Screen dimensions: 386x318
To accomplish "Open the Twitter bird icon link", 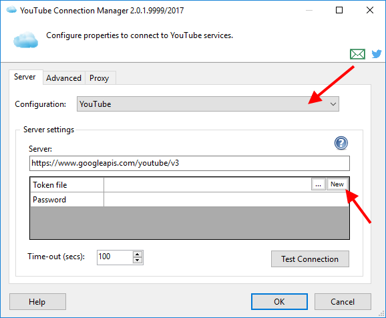I will coord(377,54).
